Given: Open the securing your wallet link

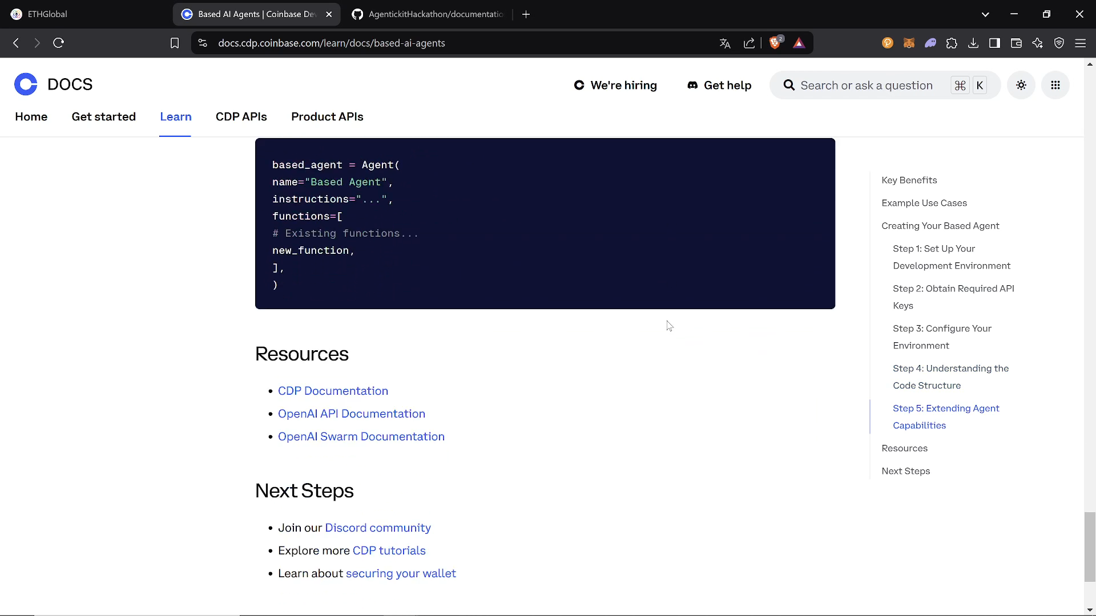Looking at the screenshot, I should click(401, 573).
